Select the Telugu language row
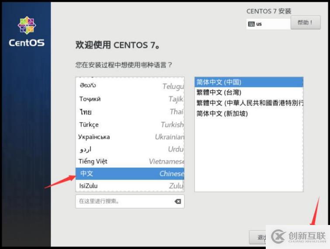This screenshot has width=330, height=249. click(x=130, y=86)
